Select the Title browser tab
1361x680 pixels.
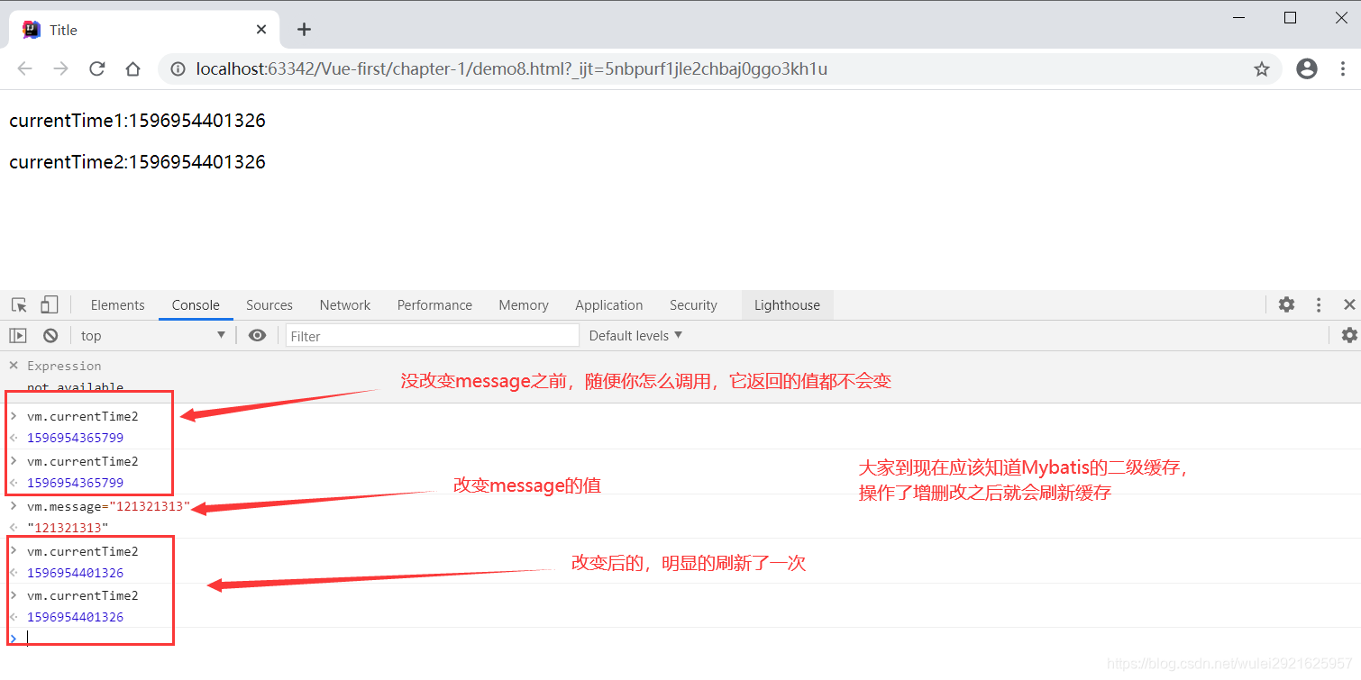coord(144,30)
